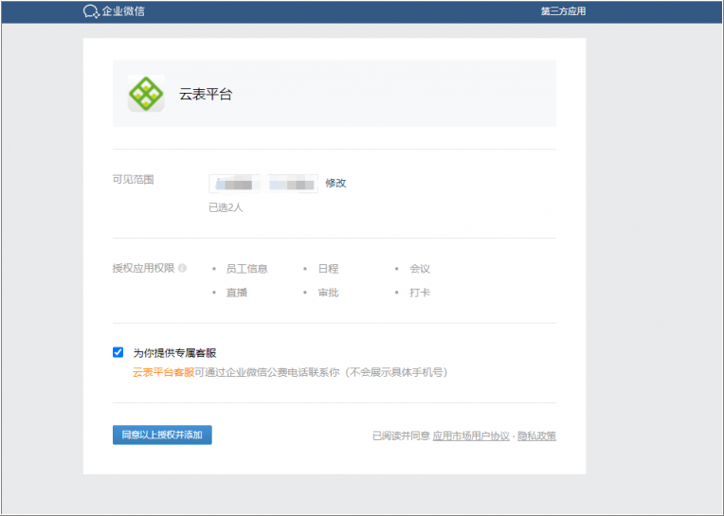
Task: Click the 可见范围 label
Action: [x=133, y=179]
